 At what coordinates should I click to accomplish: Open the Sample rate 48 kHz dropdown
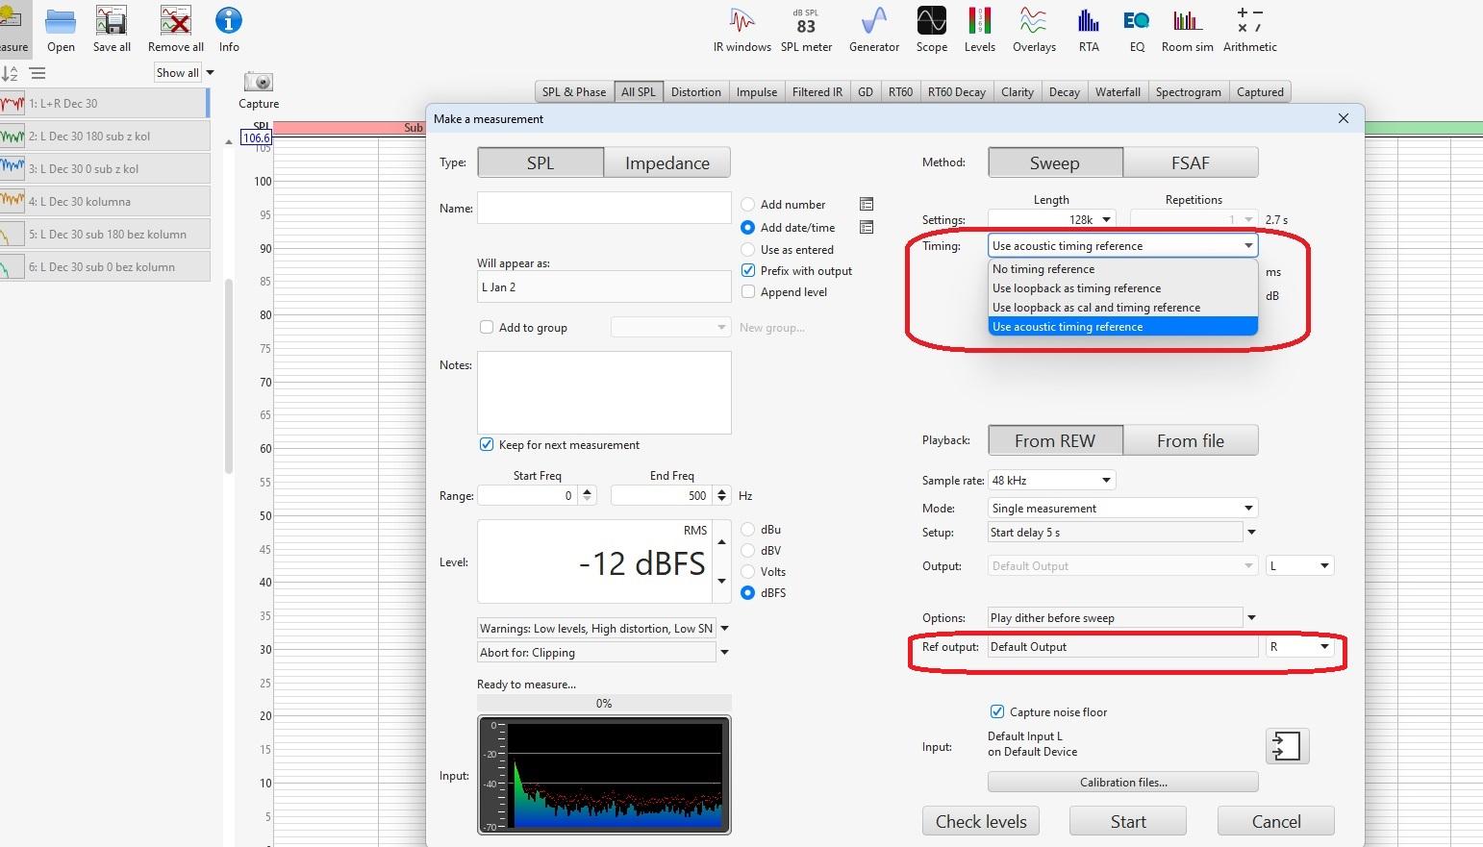pyautogui.click(x=1050, y=480)
